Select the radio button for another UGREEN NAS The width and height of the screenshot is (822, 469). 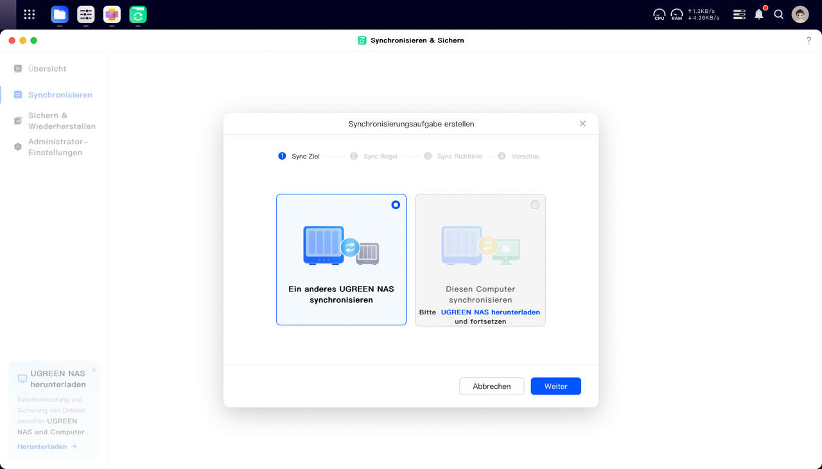[x=396, y=205]
